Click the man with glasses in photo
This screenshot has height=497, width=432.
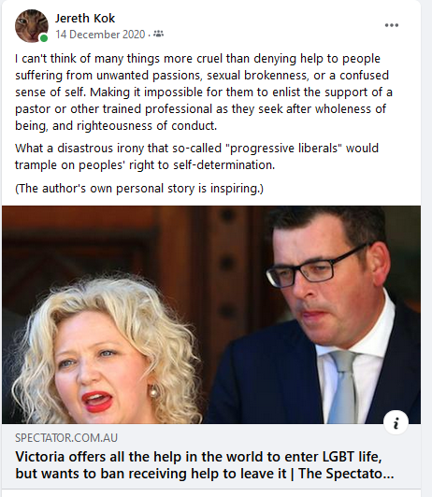click(x=326, y=314)
